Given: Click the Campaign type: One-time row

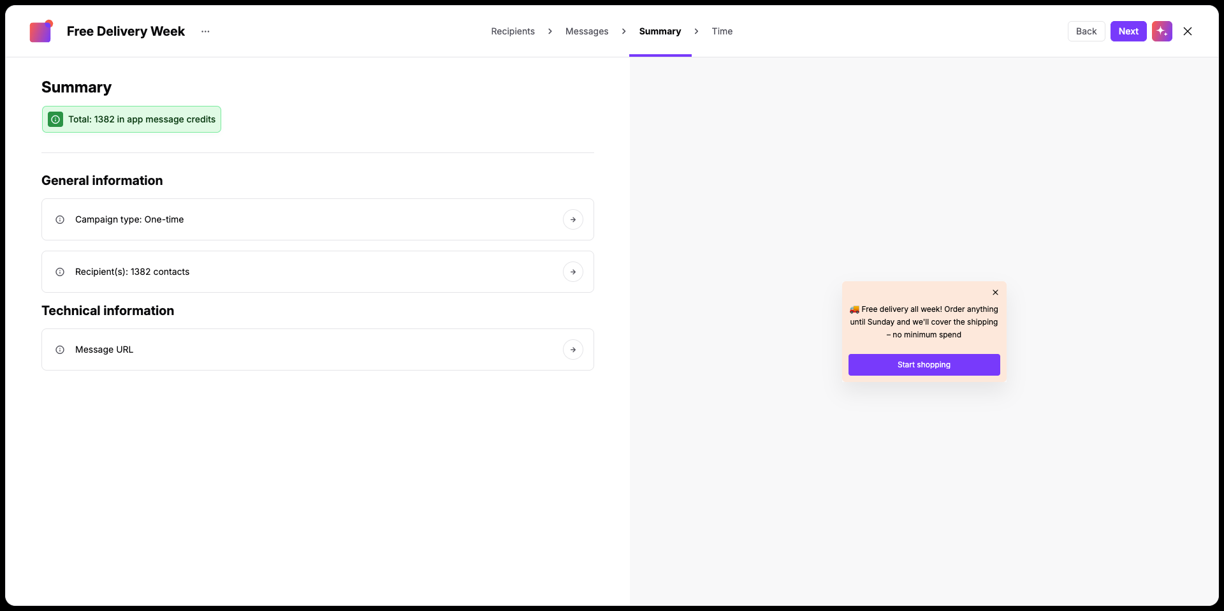Looking at the screenshot, I should coord(317,219).
